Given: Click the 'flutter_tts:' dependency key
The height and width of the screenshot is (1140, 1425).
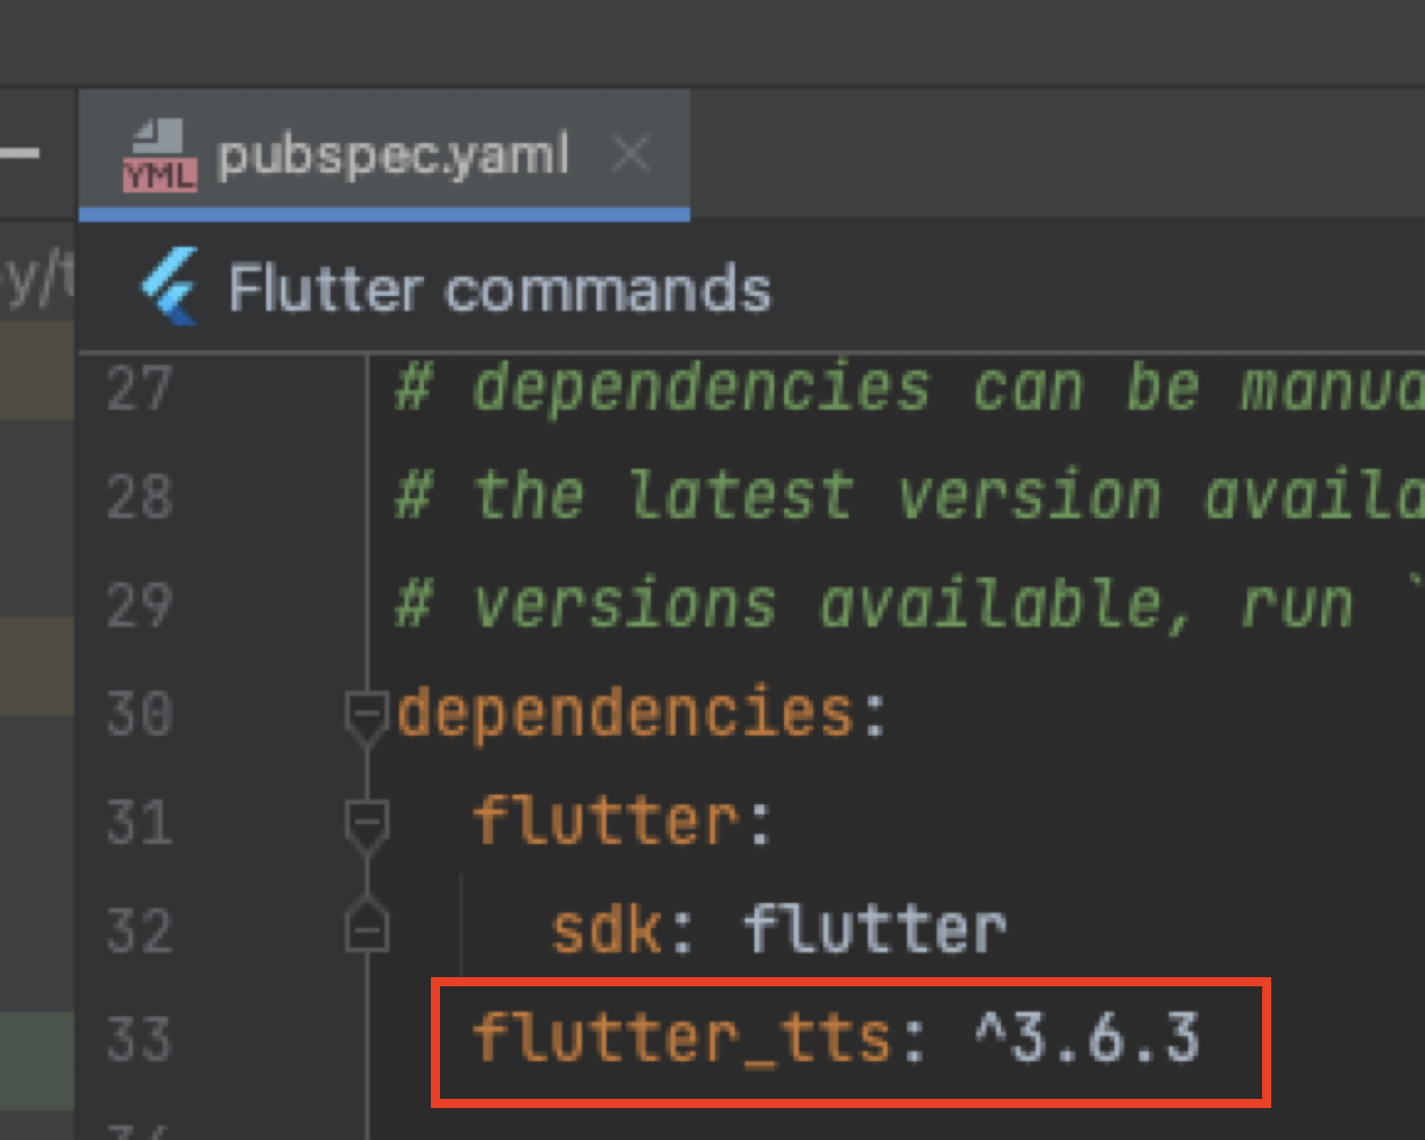Looking at the screenshot, I should (x=699, y=1039).
